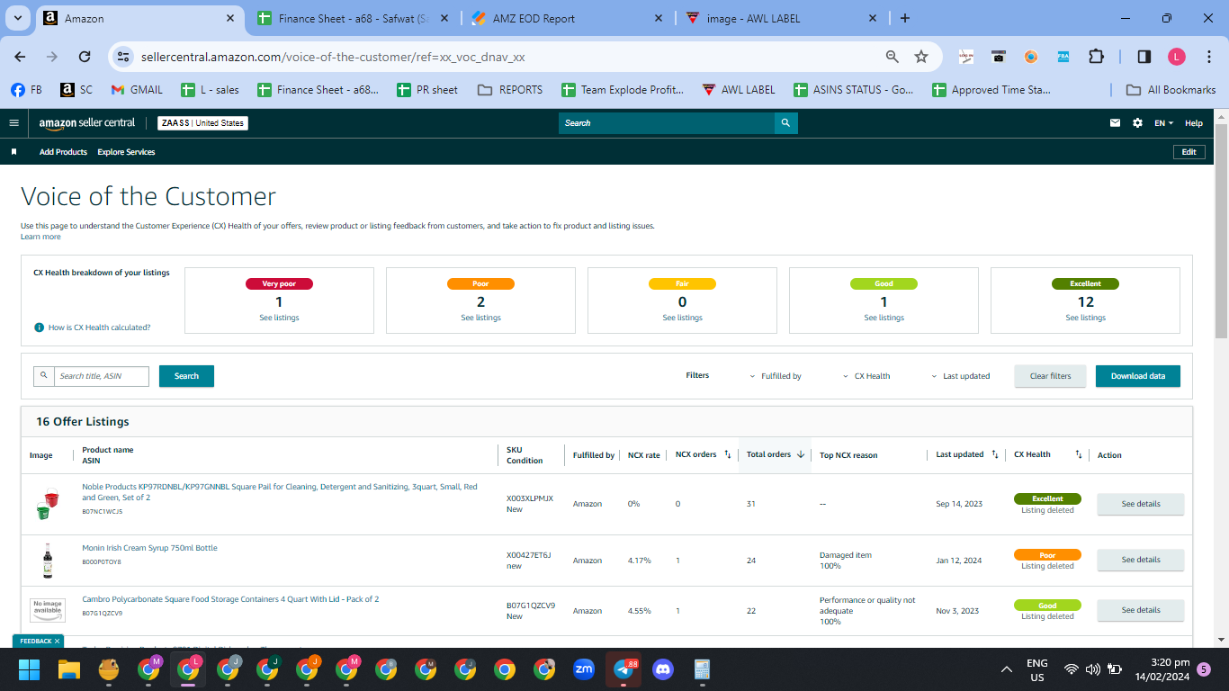1229x691 pixels.
Task: See details for Cambro Food Storage Containers
Action: pyautogui.click(x=1140, y=610)
